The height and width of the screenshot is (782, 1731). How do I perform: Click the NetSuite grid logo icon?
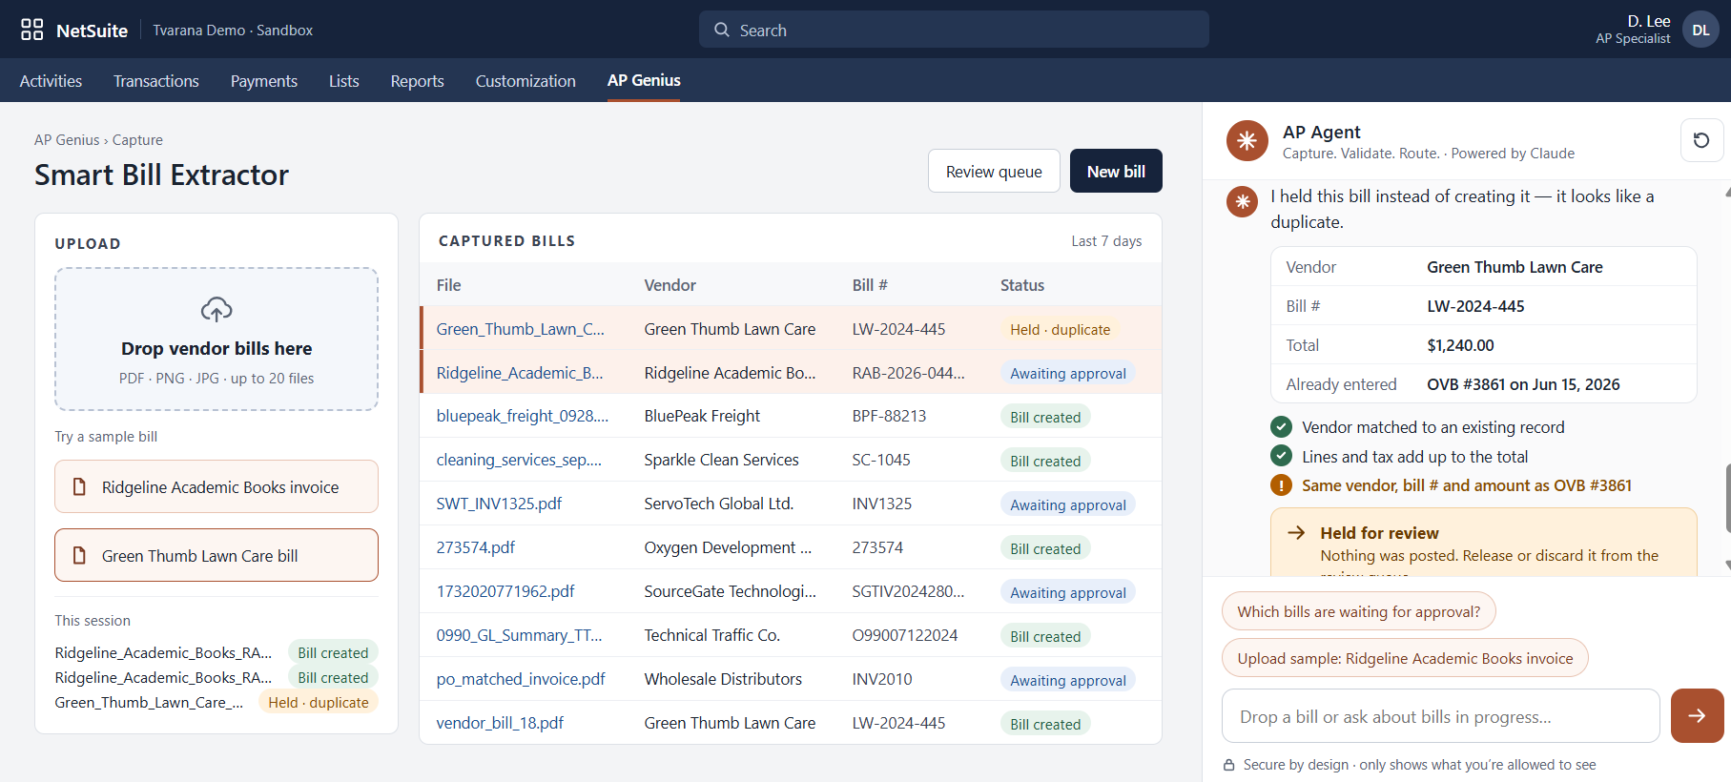(31, 30)
